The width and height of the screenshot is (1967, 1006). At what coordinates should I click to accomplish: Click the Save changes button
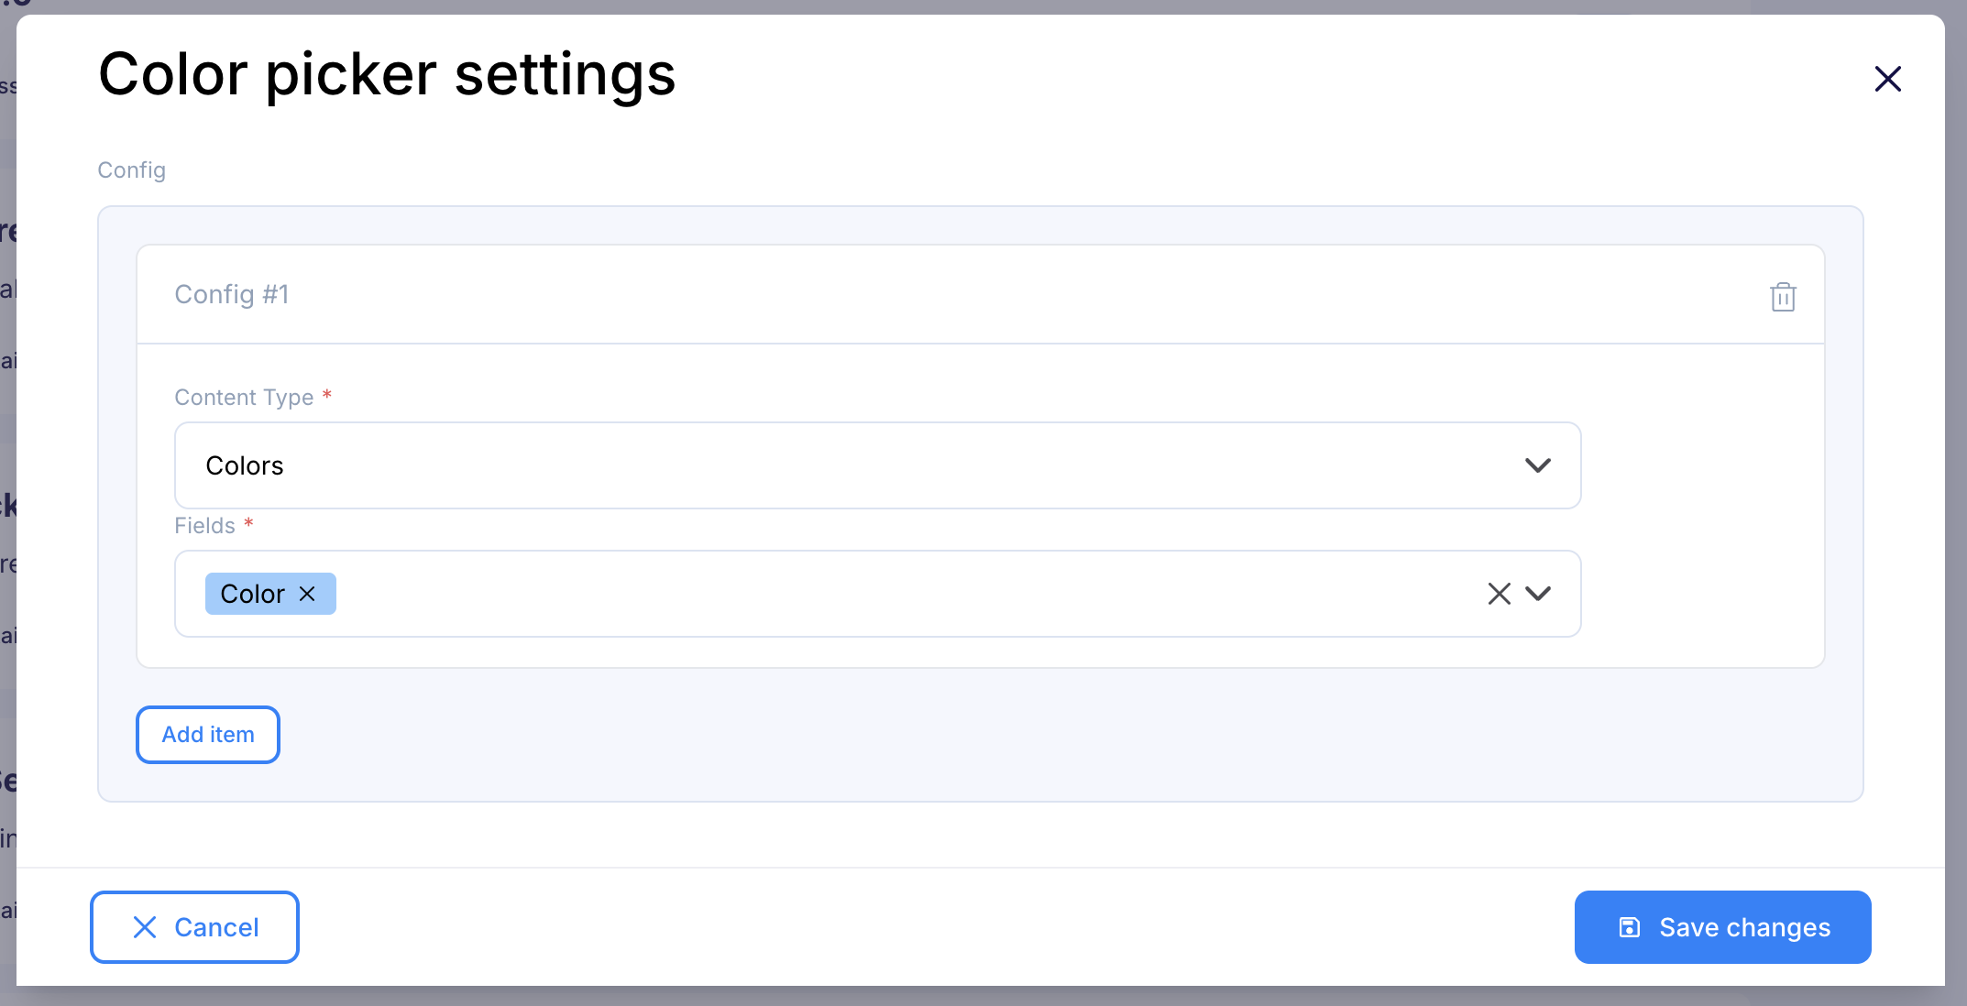coord(1722,927)
